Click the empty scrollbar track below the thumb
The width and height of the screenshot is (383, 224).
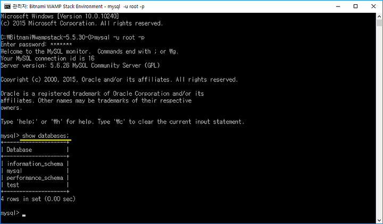click(379, 122)
